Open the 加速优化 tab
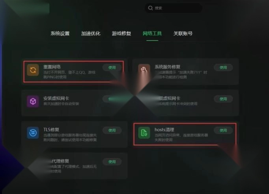 (91, 33)
